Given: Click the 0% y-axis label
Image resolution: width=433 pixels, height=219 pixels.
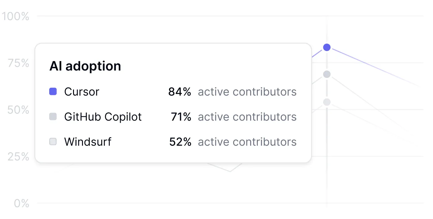Looking at the screenshot, I should 22,204.
